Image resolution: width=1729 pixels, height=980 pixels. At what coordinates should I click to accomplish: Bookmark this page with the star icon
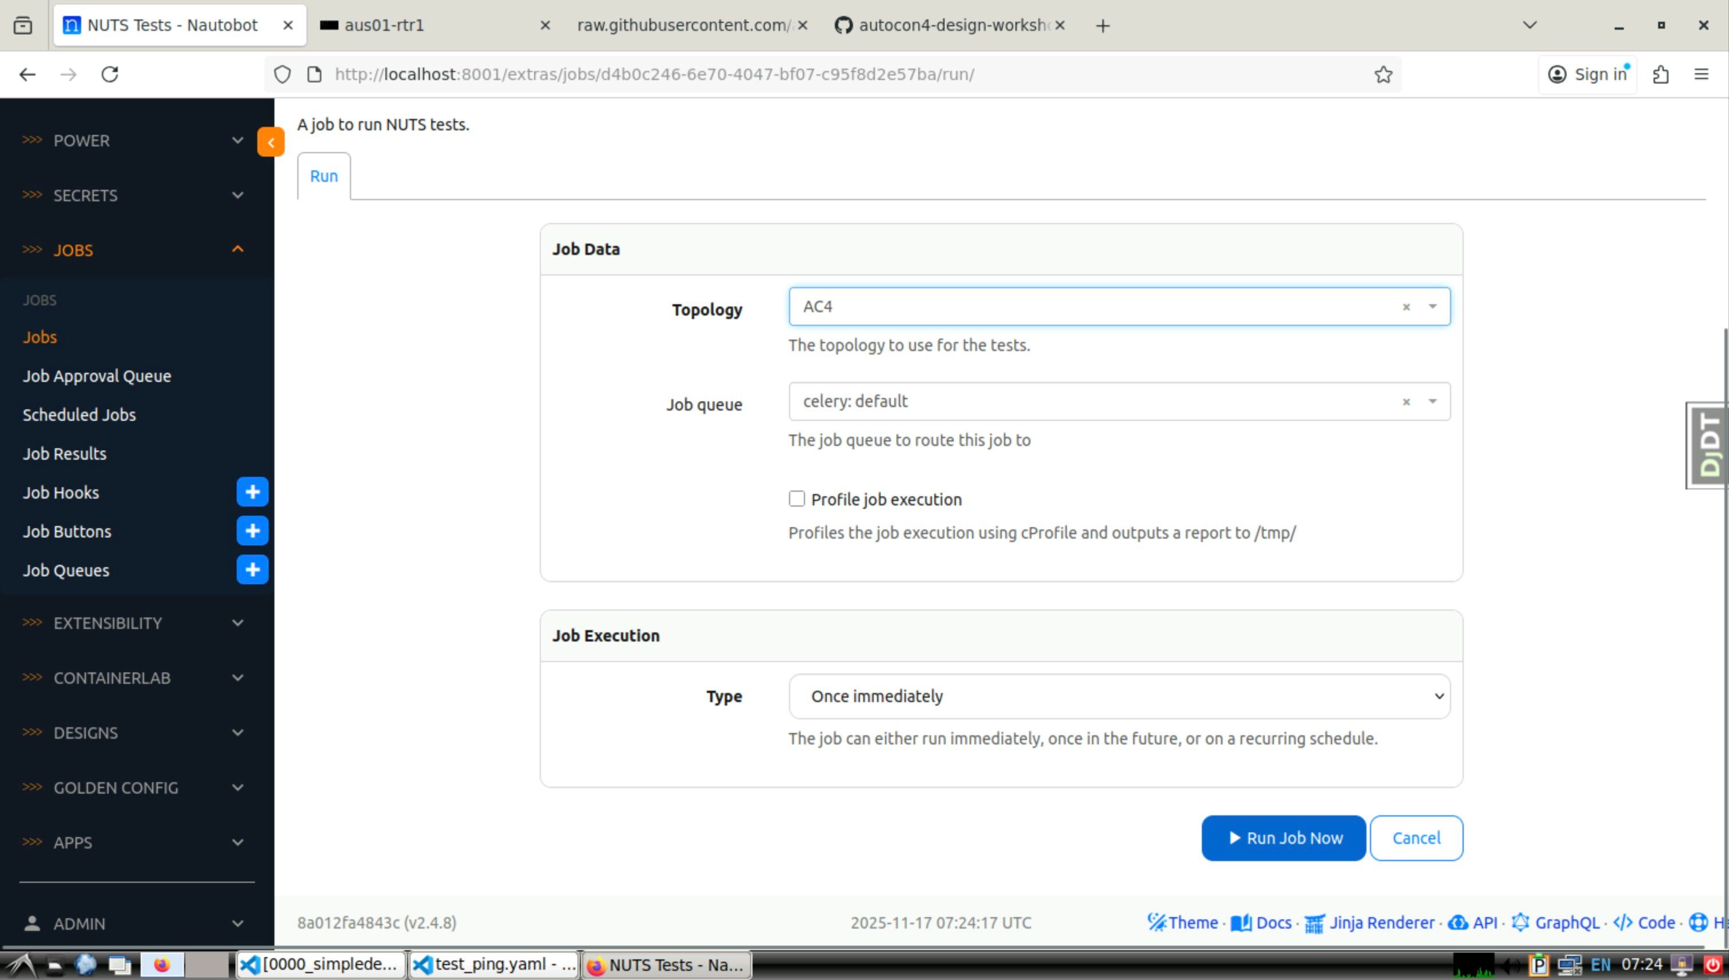(x=1383, y=74)
